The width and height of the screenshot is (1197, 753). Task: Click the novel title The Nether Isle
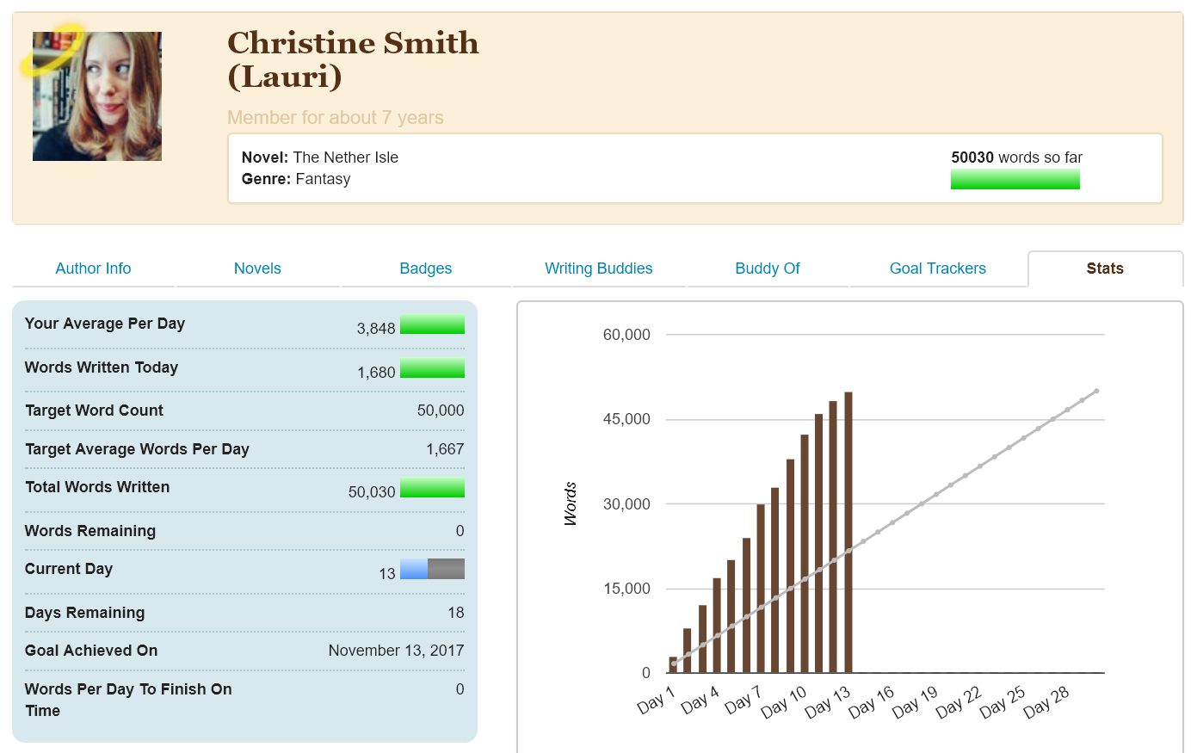point(346,157)
